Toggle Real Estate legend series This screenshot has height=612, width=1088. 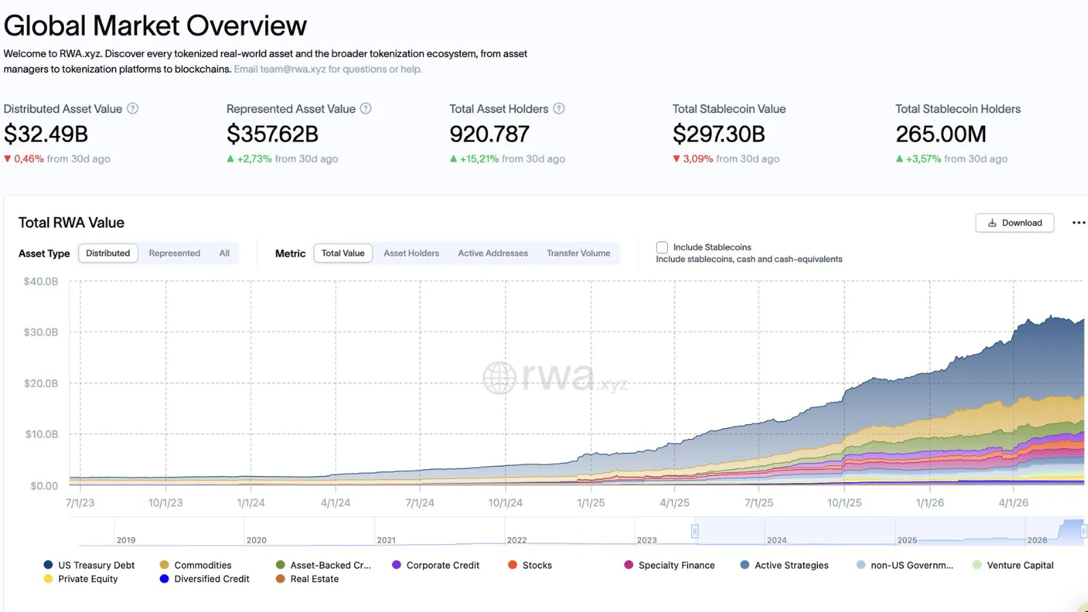point(307,579)
